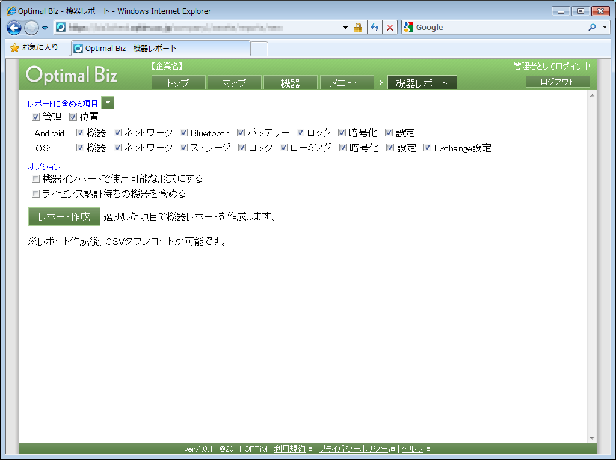The height and width of the screenshot is (460, 616).
Task: Click the オプション section heading
Action: coord(45,166)
